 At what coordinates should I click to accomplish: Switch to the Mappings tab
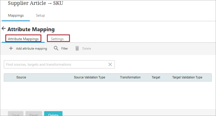point(16,15)
